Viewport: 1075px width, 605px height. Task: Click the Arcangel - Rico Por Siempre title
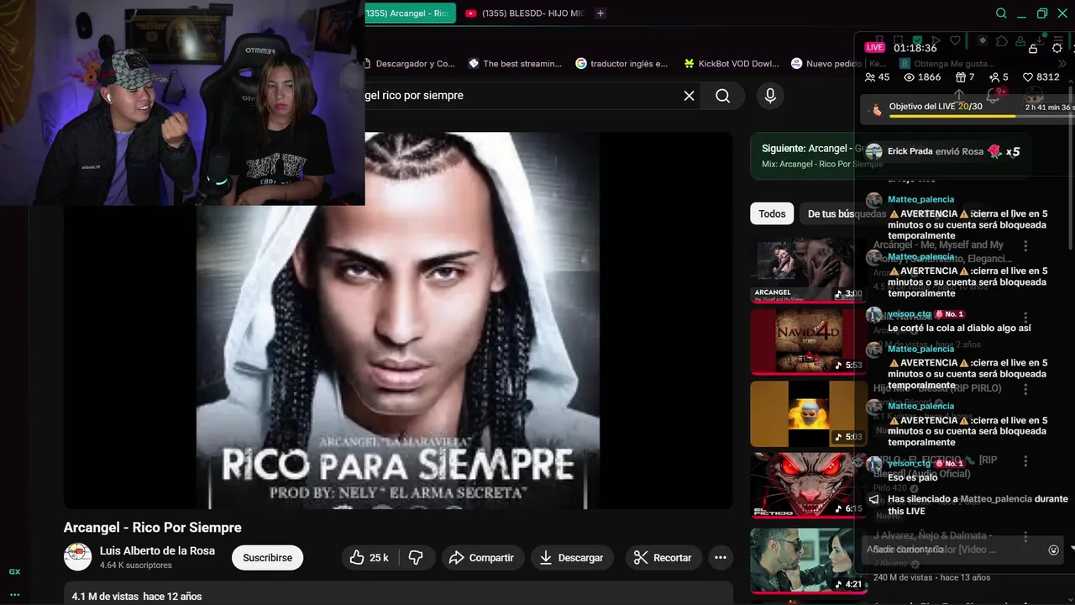click(153, 528)
